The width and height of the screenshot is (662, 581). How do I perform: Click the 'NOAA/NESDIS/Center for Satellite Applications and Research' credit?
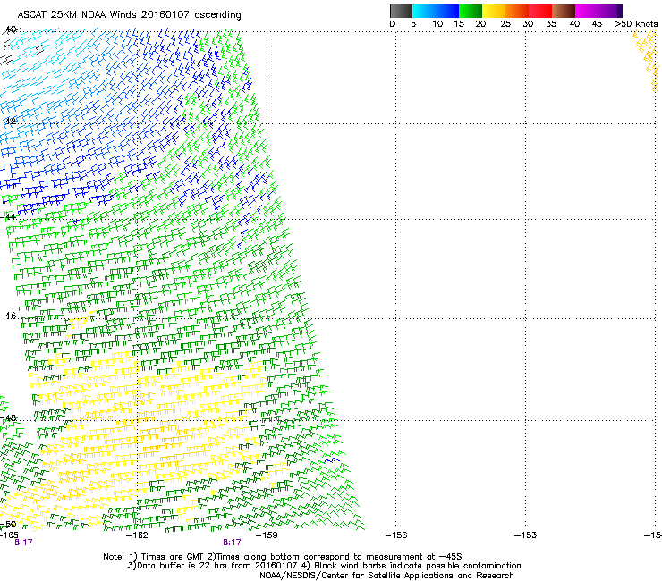[386, 576]
